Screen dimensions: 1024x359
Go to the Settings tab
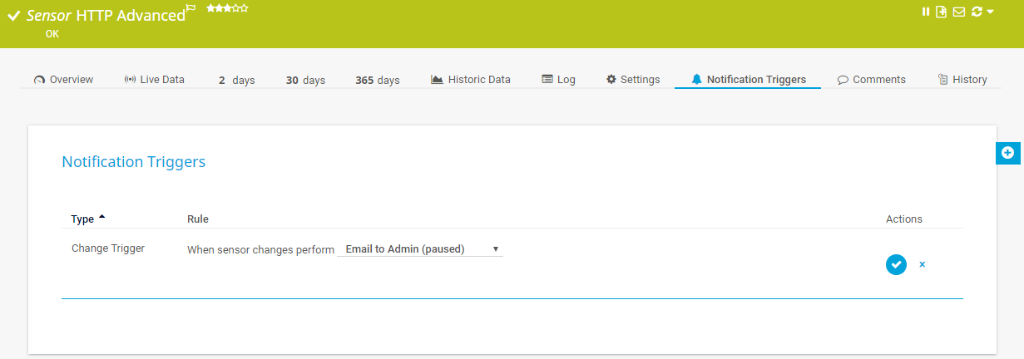633,80
